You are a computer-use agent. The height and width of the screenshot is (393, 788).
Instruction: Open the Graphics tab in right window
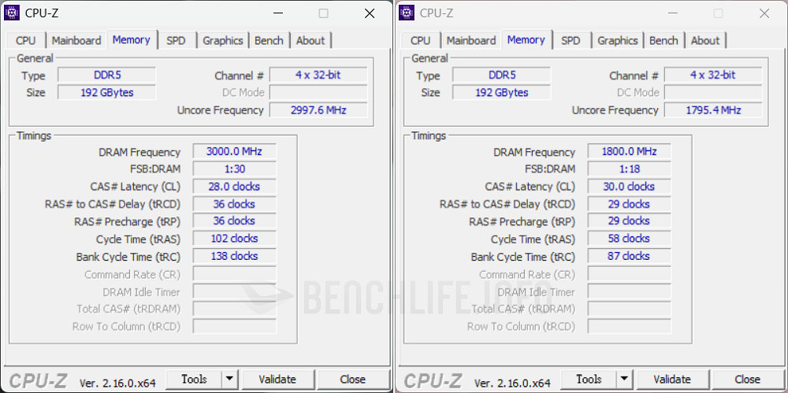pyautogui.click(x=618, y=41)
